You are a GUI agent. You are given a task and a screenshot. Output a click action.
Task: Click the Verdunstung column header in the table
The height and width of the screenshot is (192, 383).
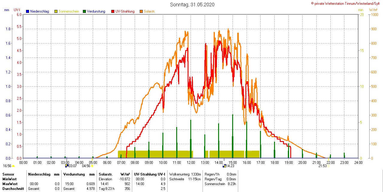(x=74, y=174)
